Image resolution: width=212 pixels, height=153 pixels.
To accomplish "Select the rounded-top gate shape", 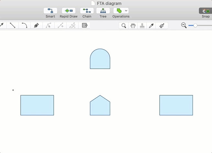I will click(100, 59).
